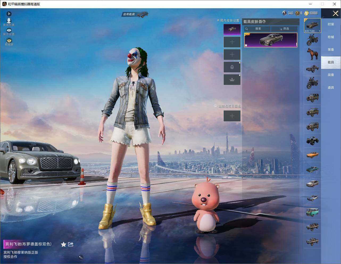
Task: Click the silver currency balance 340
Action: (288, 13)
